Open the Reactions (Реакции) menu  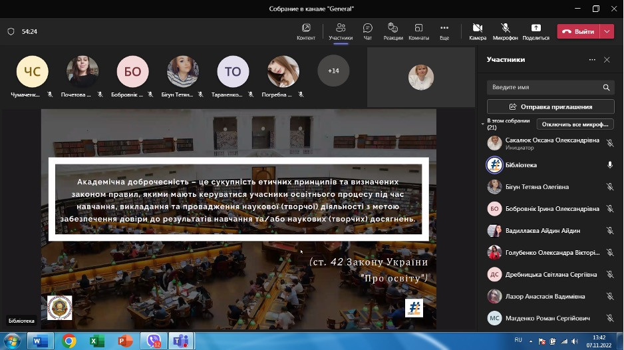point(392,31)
